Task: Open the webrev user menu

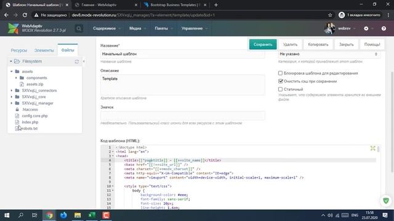Action: (x=346, y=29)
